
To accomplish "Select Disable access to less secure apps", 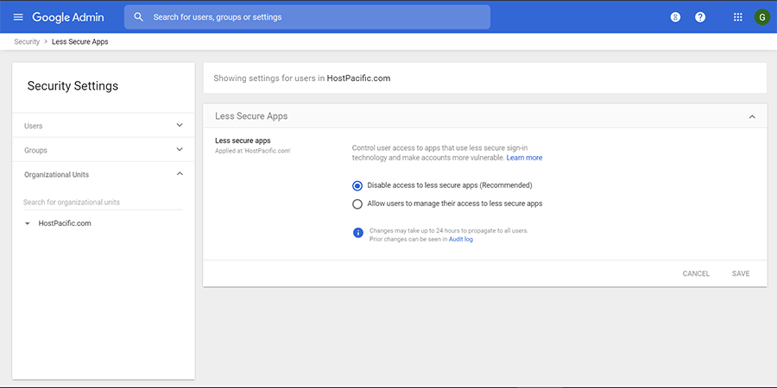I will (x=357, y=185).
